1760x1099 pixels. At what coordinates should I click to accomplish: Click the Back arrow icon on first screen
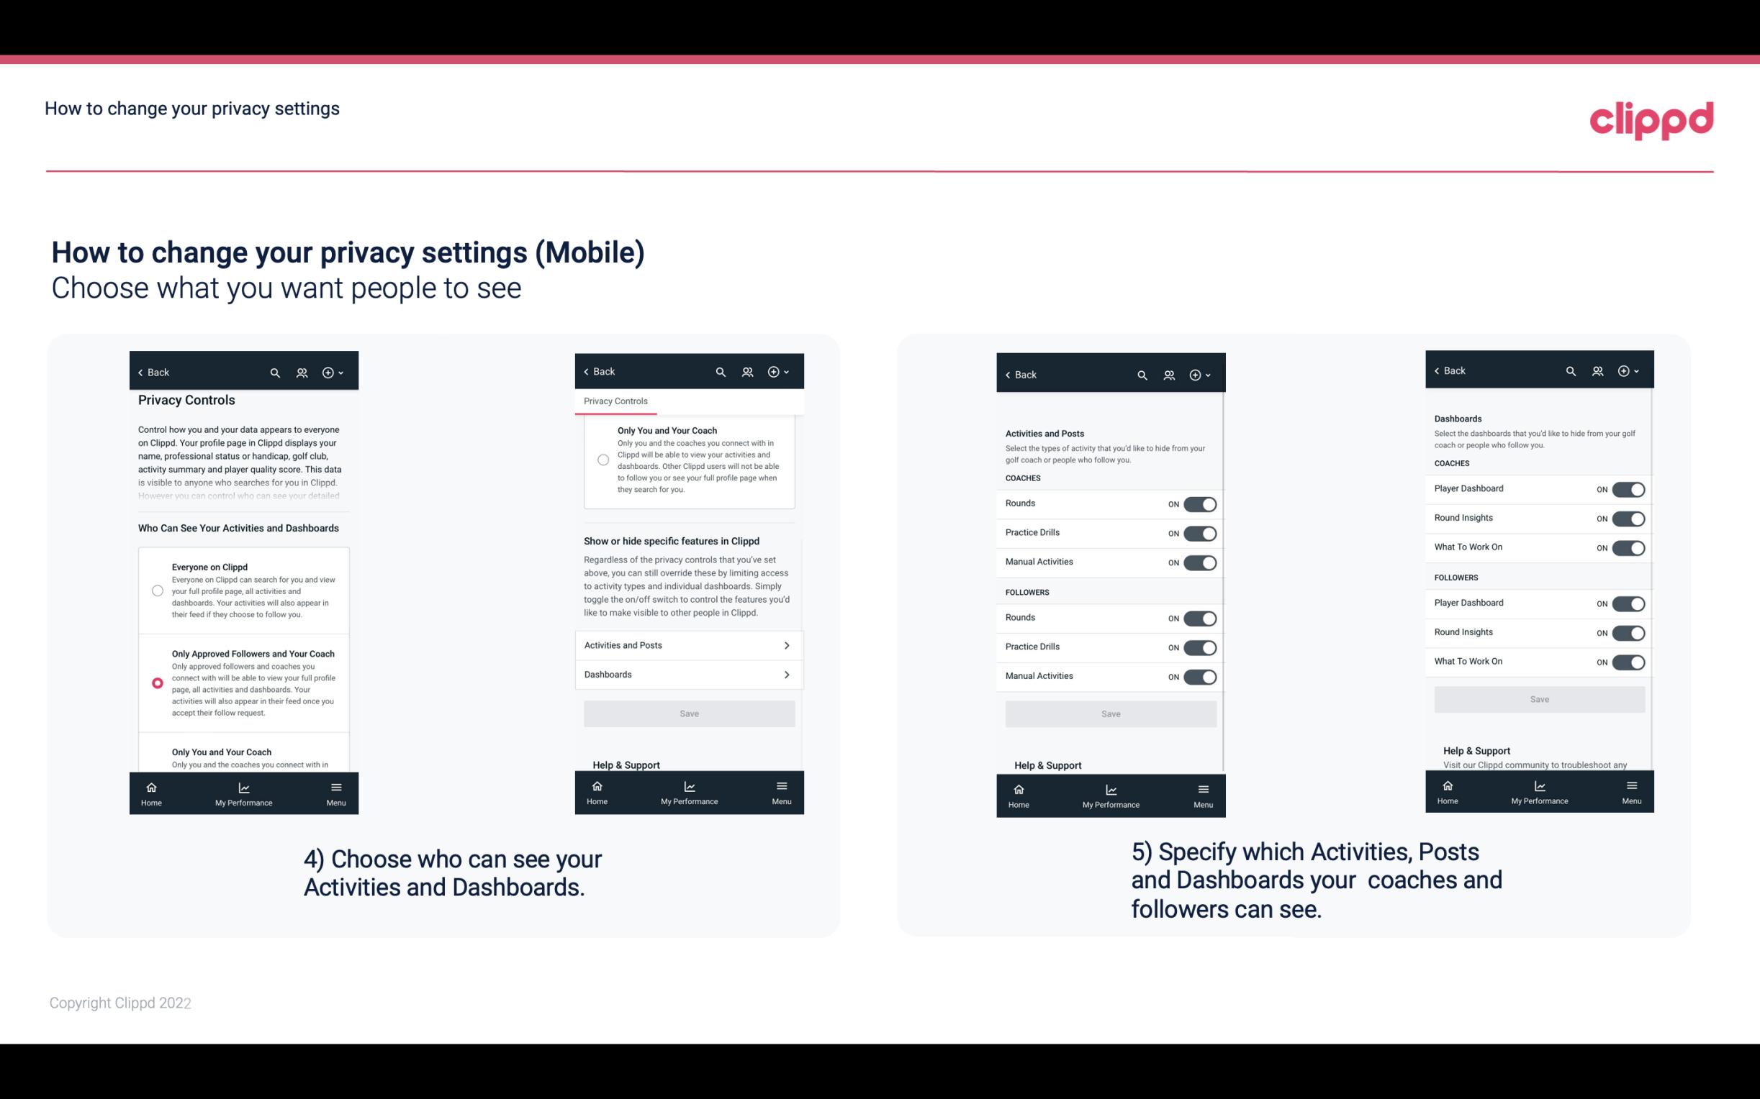(x=142, y=371)
